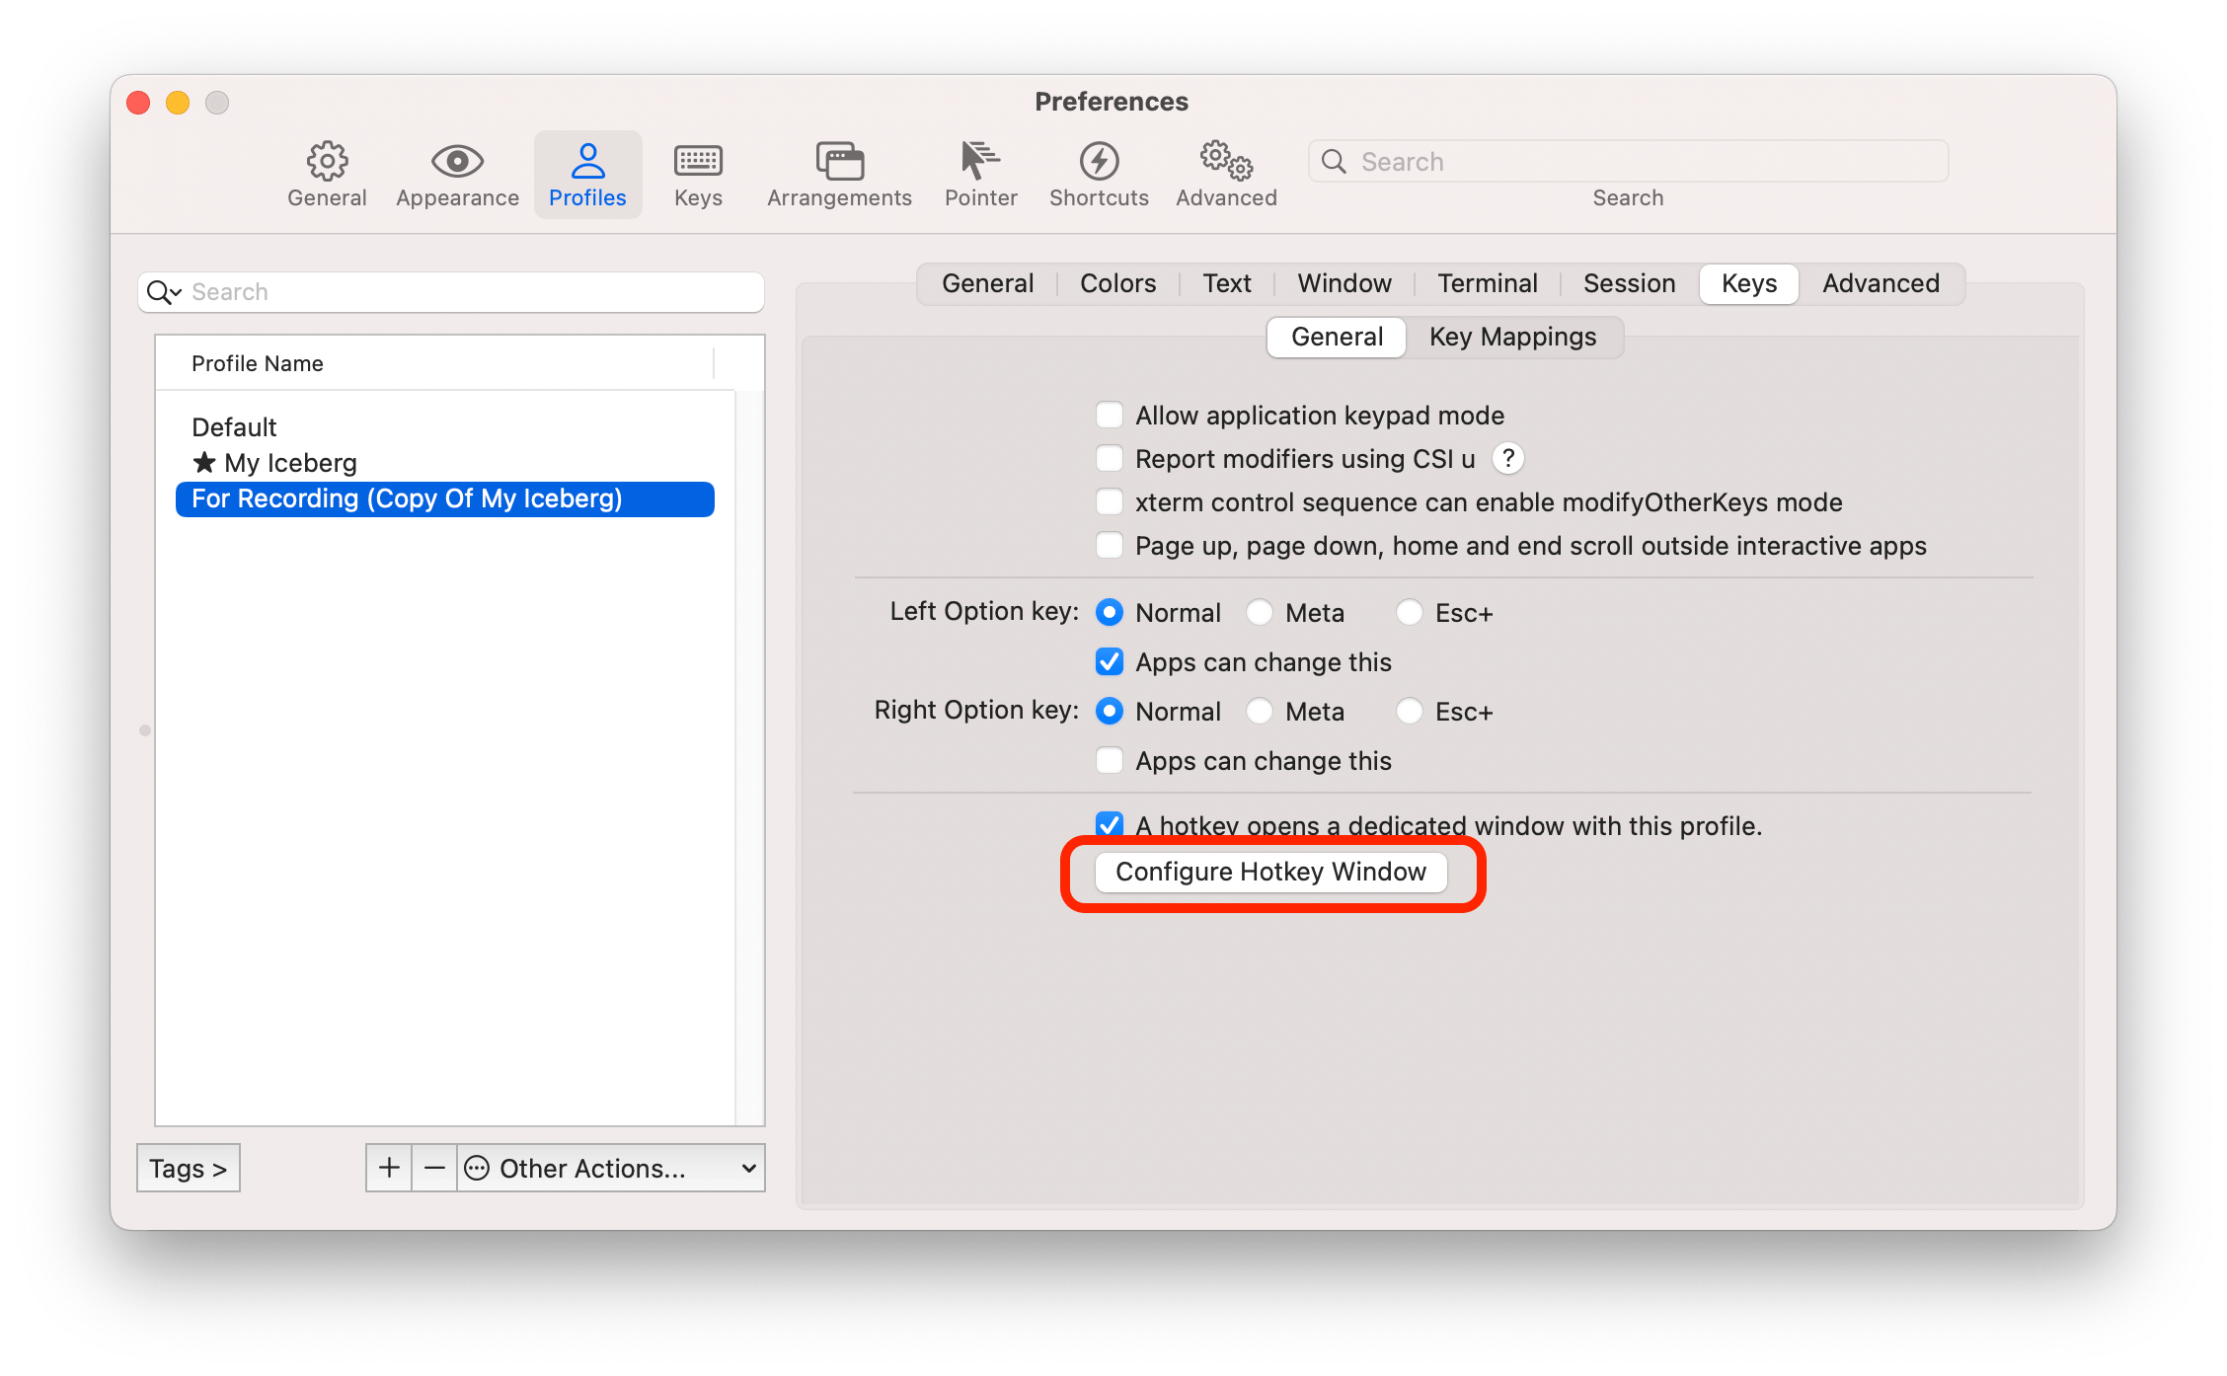The height and width of the screenshot is (1376, 2227).
Task: Set Left Option key to Normal
Action: (x=1110, y=612)
